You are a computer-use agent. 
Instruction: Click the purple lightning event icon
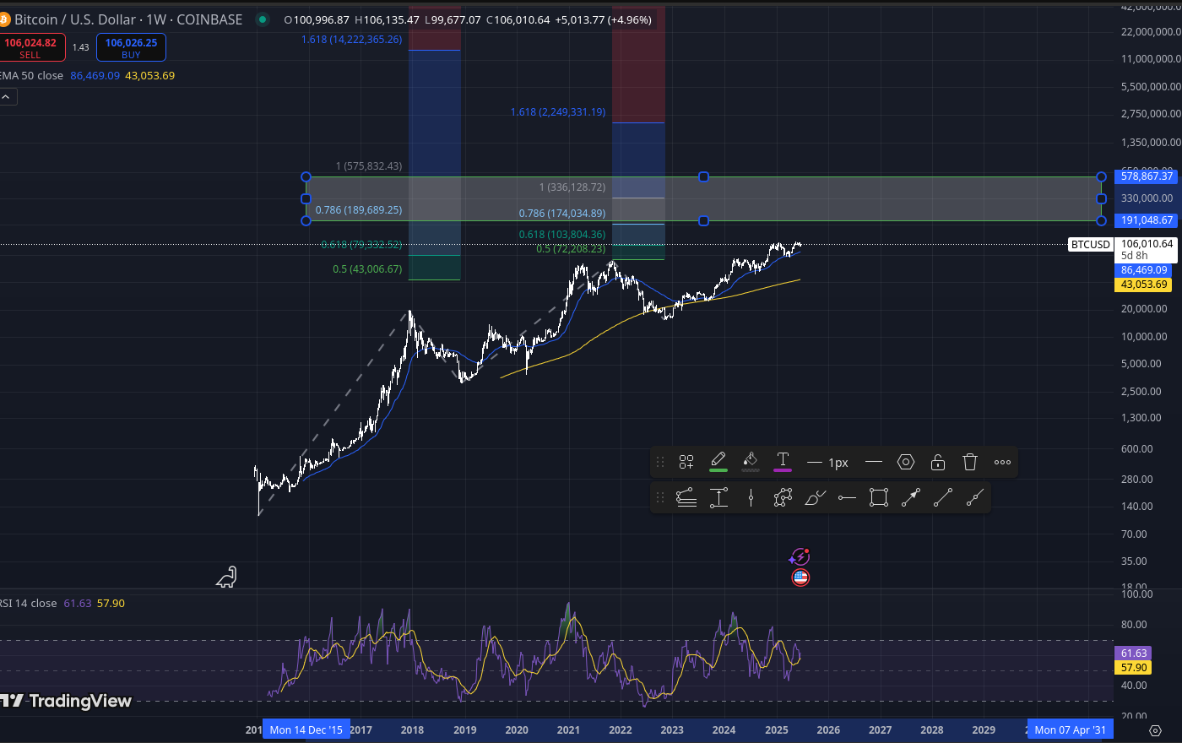click(800, 557)
